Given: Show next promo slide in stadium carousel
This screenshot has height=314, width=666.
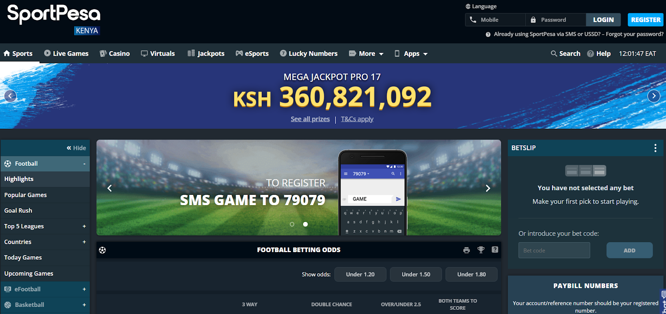Looking at the screenshot, I should point(488,188).
